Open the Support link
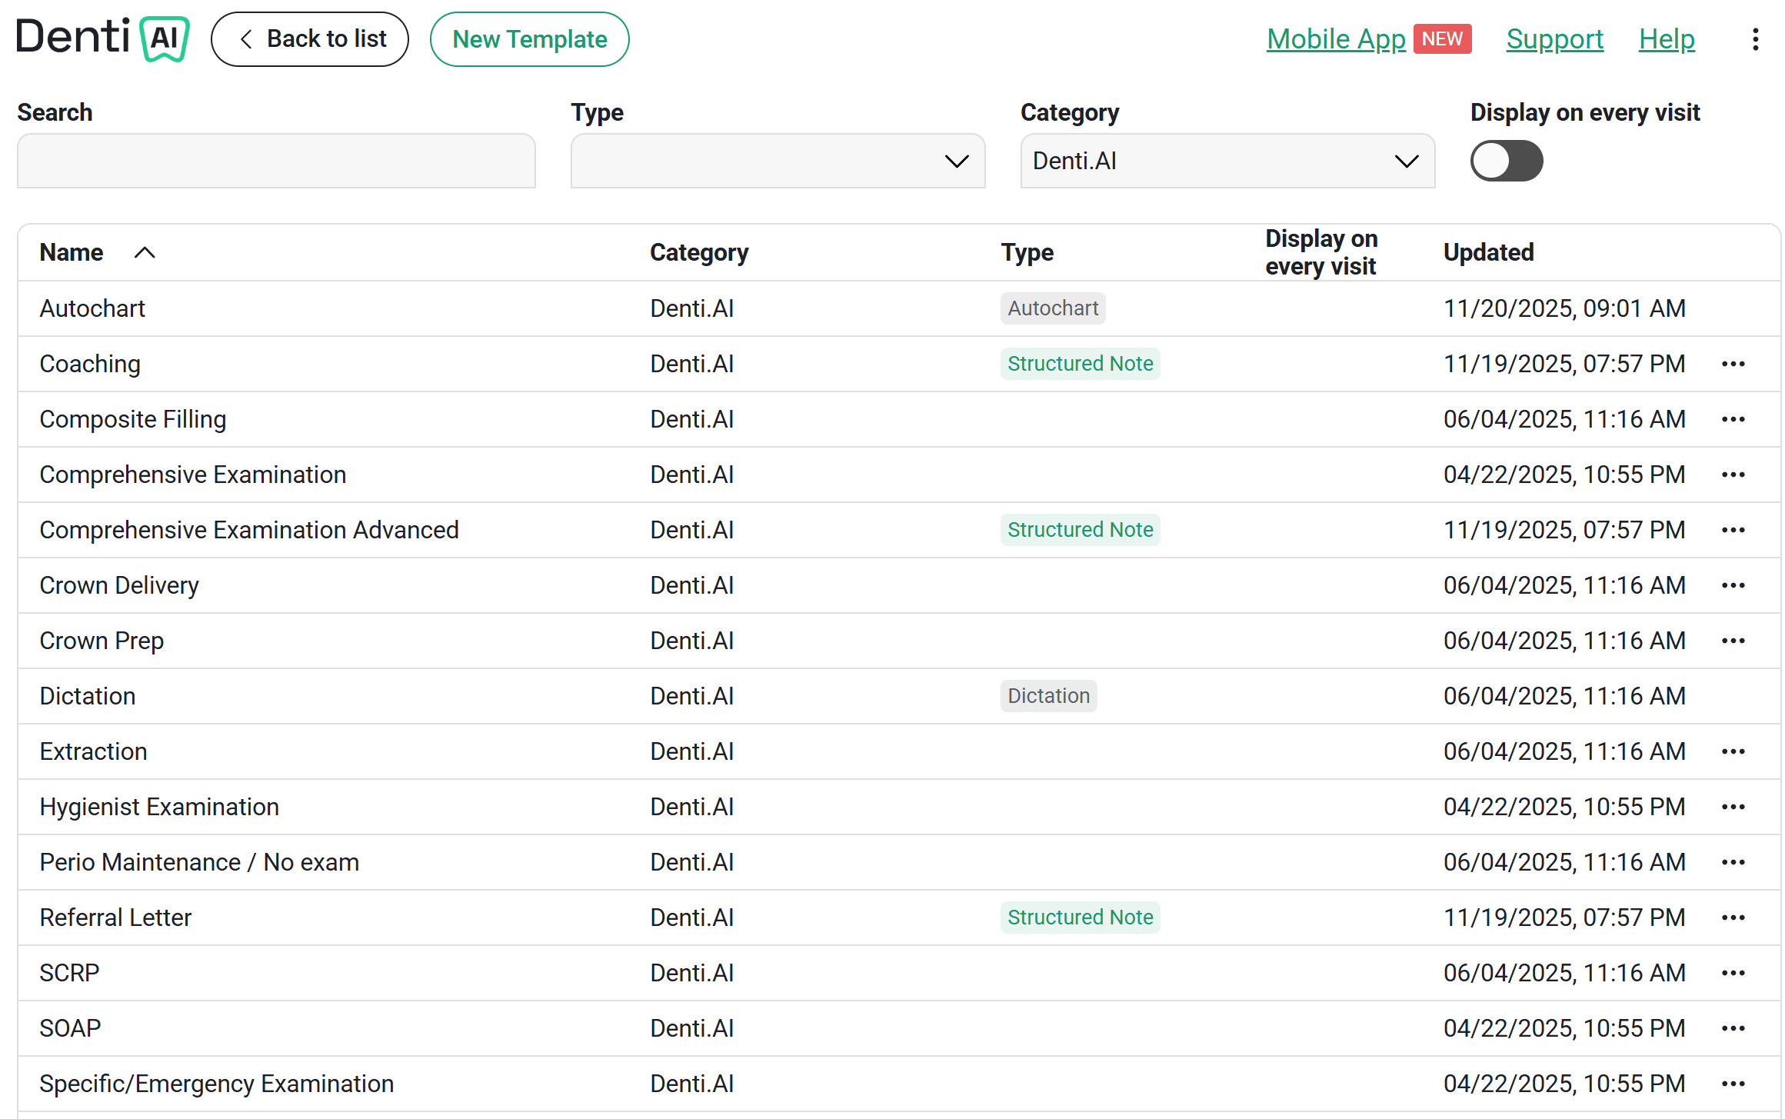This screenshot has height=1119, width=1785. click(x=1554, y=39)
